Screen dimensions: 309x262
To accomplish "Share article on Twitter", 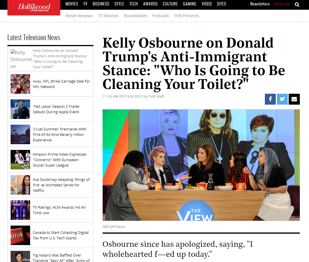I will click(x=282, y=99).
